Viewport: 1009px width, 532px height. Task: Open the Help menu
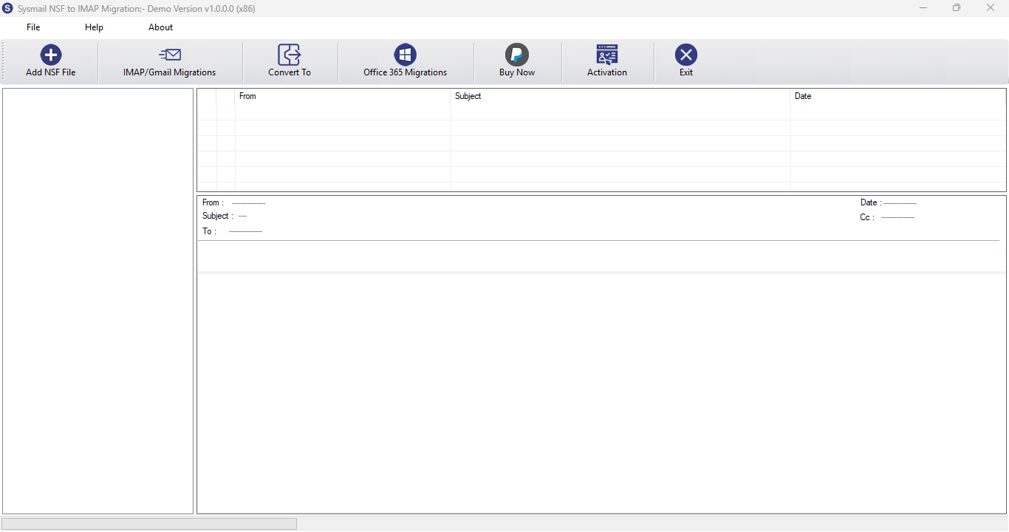tap(95, 27)
